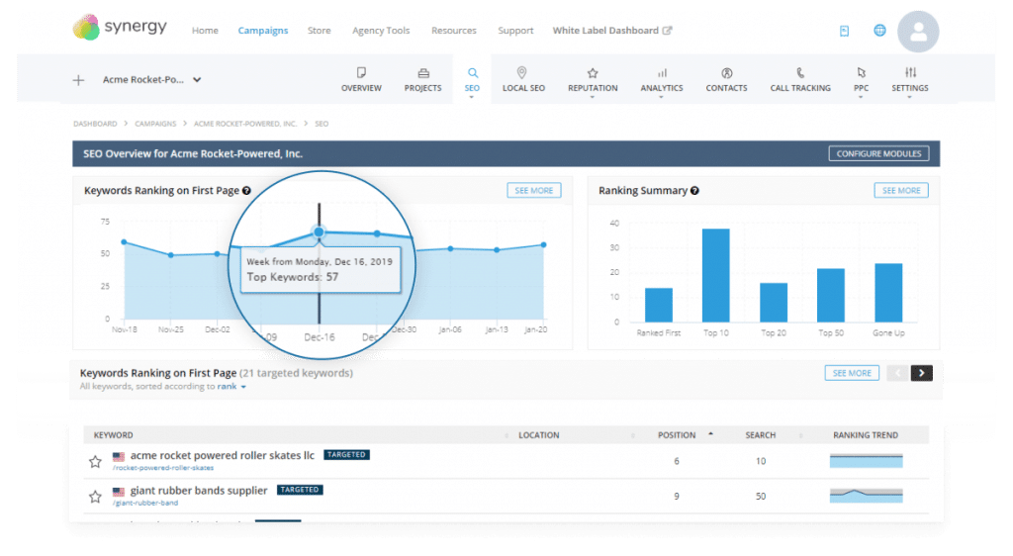The image size is (1013, 556).
Task: Go to Acme Rocket-Powered, Inc. breadcrumb
Action: coord(245,124)
